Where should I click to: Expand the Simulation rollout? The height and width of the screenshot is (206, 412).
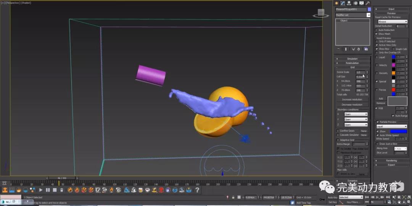point(352,59)
